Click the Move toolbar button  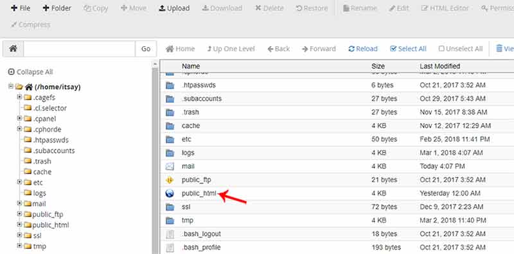[134, 8]
